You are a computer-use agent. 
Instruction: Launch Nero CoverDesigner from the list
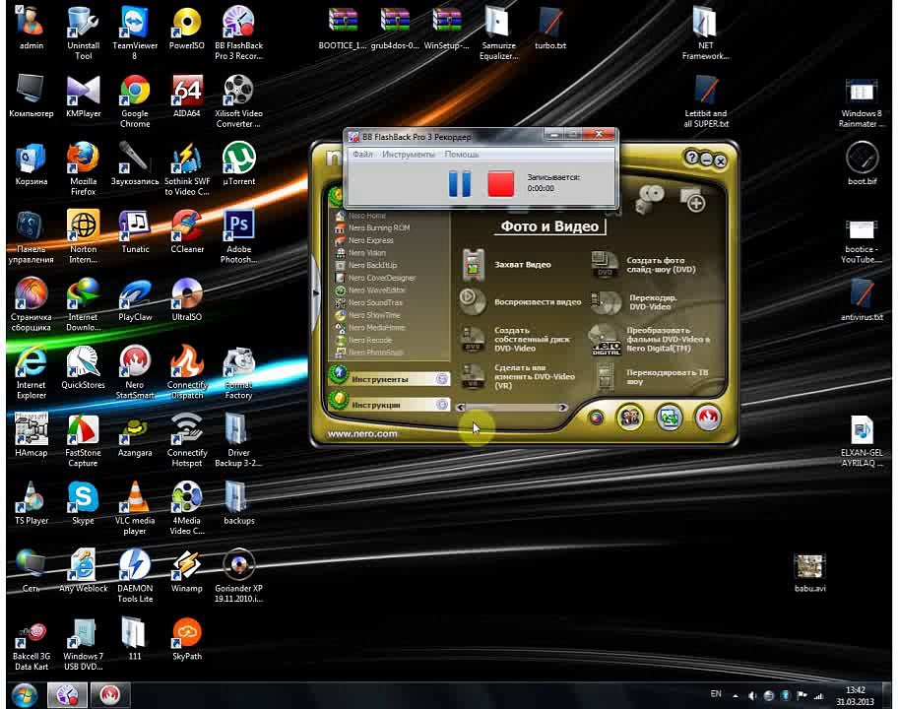[381, 278]
